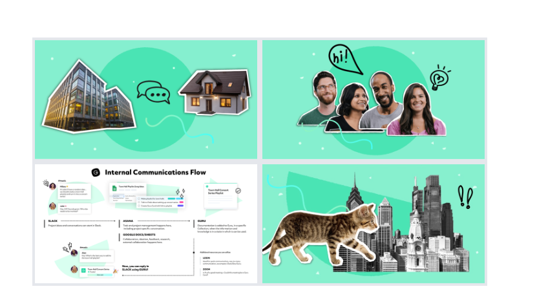Click the GOOGLE DOCS/SHEETS heading
Screen dimensions: 537x302
(139, 235)
